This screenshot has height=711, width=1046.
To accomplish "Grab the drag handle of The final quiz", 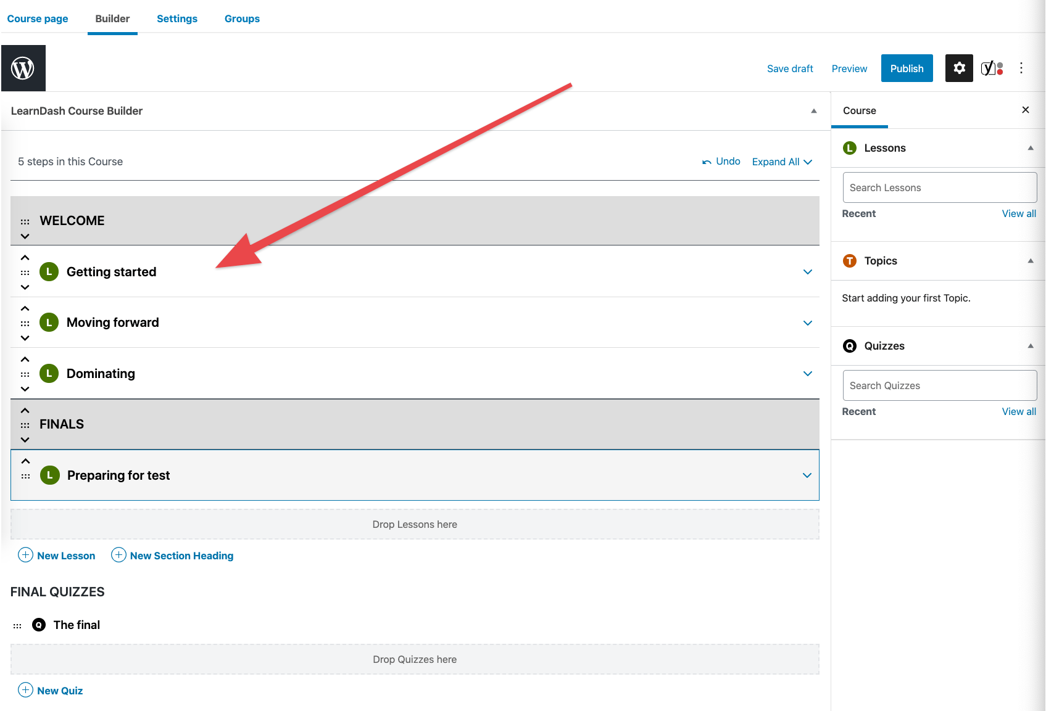I will (x=17, y=626).
